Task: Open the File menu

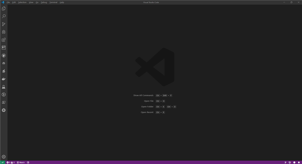Action: (8, 2)
